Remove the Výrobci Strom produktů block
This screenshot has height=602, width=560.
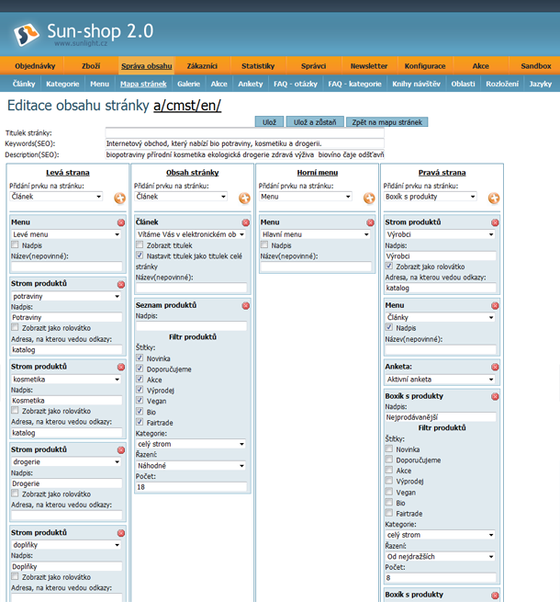click(495, 222)
